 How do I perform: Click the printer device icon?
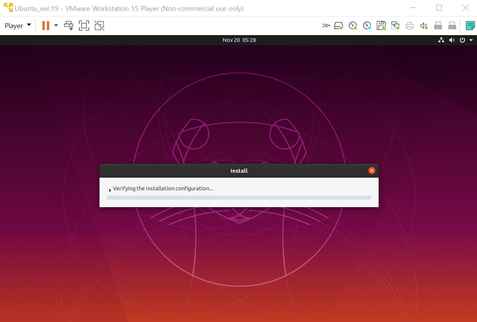[x=410, y=25]
